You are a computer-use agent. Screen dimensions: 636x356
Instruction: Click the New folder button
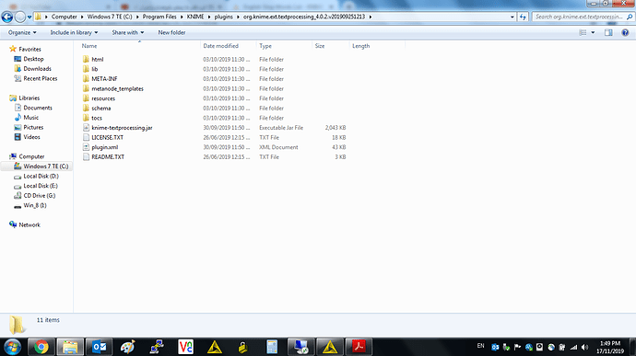171,32
